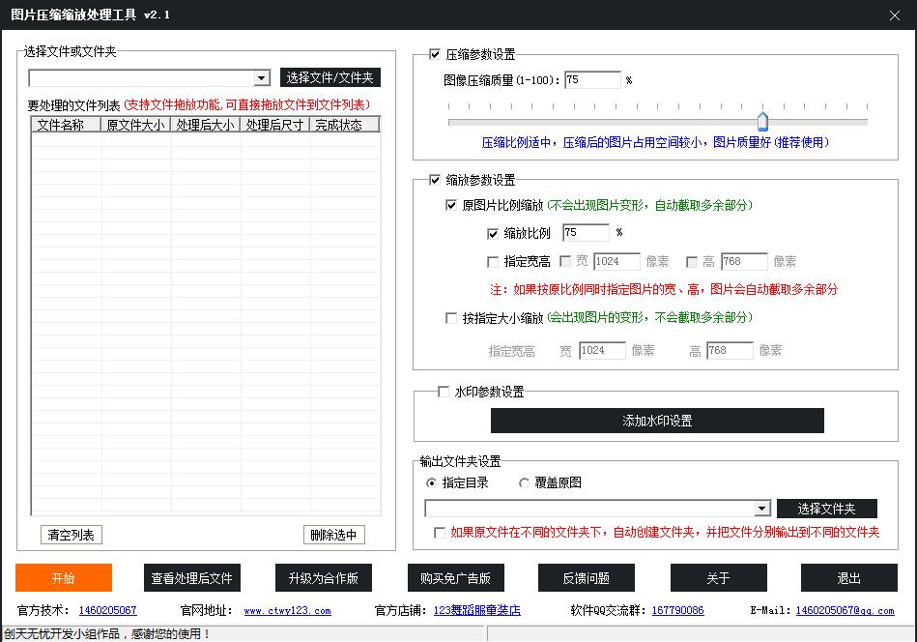Click the 查看处理后文件 button
The width and height of the screenshot is (917, 642).
click(191, 578)
